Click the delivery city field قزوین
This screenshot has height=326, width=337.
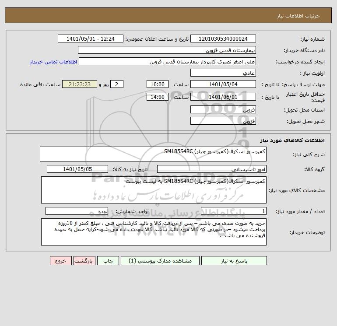pos(223,121)
